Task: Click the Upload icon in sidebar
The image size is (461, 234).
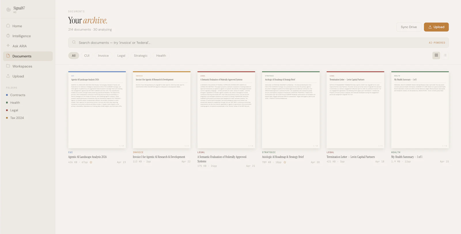Action: pos(8,76)
